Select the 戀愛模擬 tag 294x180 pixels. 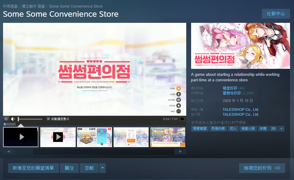[200, 129]
